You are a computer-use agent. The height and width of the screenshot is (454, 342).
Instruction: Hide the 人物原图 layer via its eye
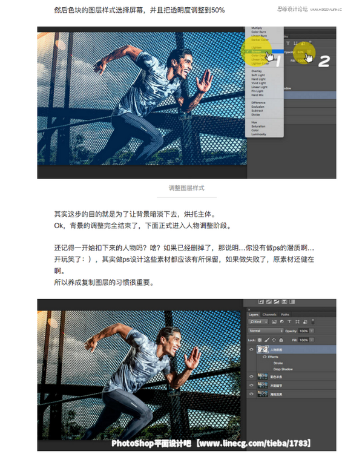251,349
